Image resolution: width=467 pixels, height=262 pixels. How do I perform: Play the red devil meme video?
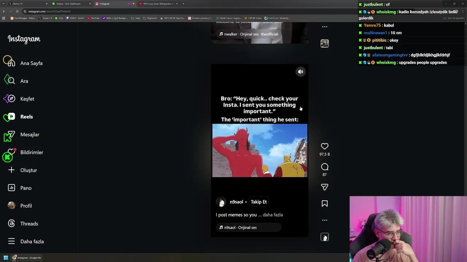tap(260, 150)
